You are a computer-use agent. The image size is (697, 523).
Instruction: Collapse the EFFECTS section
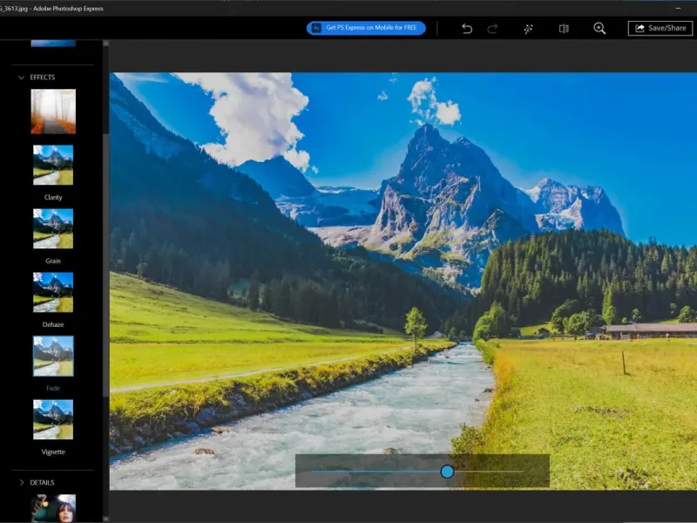pyautogui.click(x=21, y=78)
